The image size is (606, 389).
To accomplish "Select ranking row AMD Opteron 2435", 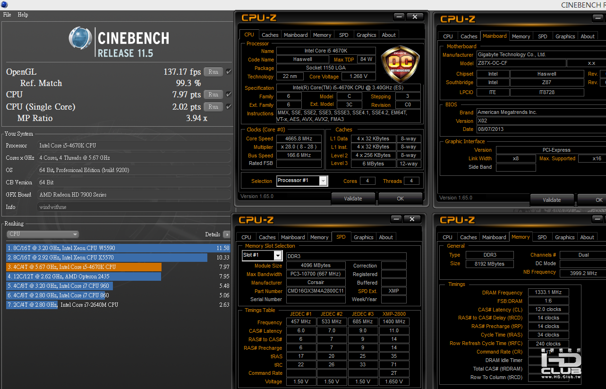I will [x=119, y=277].
